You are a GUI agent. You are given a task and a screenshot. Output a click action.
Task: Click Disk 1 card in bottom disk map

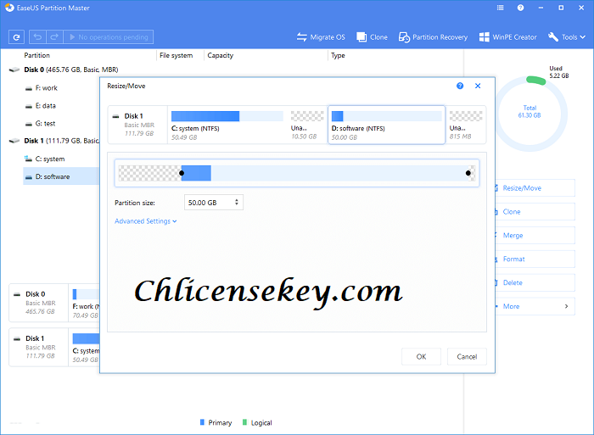(x=39, y=347)
